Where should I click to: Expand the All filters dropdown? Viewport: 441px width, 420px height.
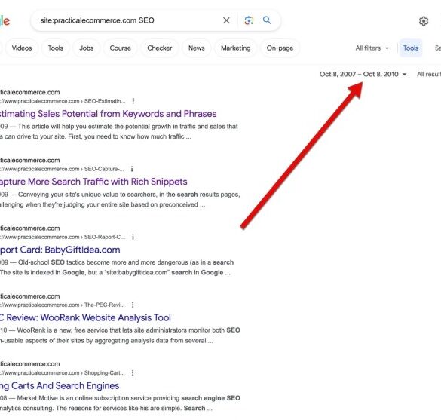click(x=372, y=48)
